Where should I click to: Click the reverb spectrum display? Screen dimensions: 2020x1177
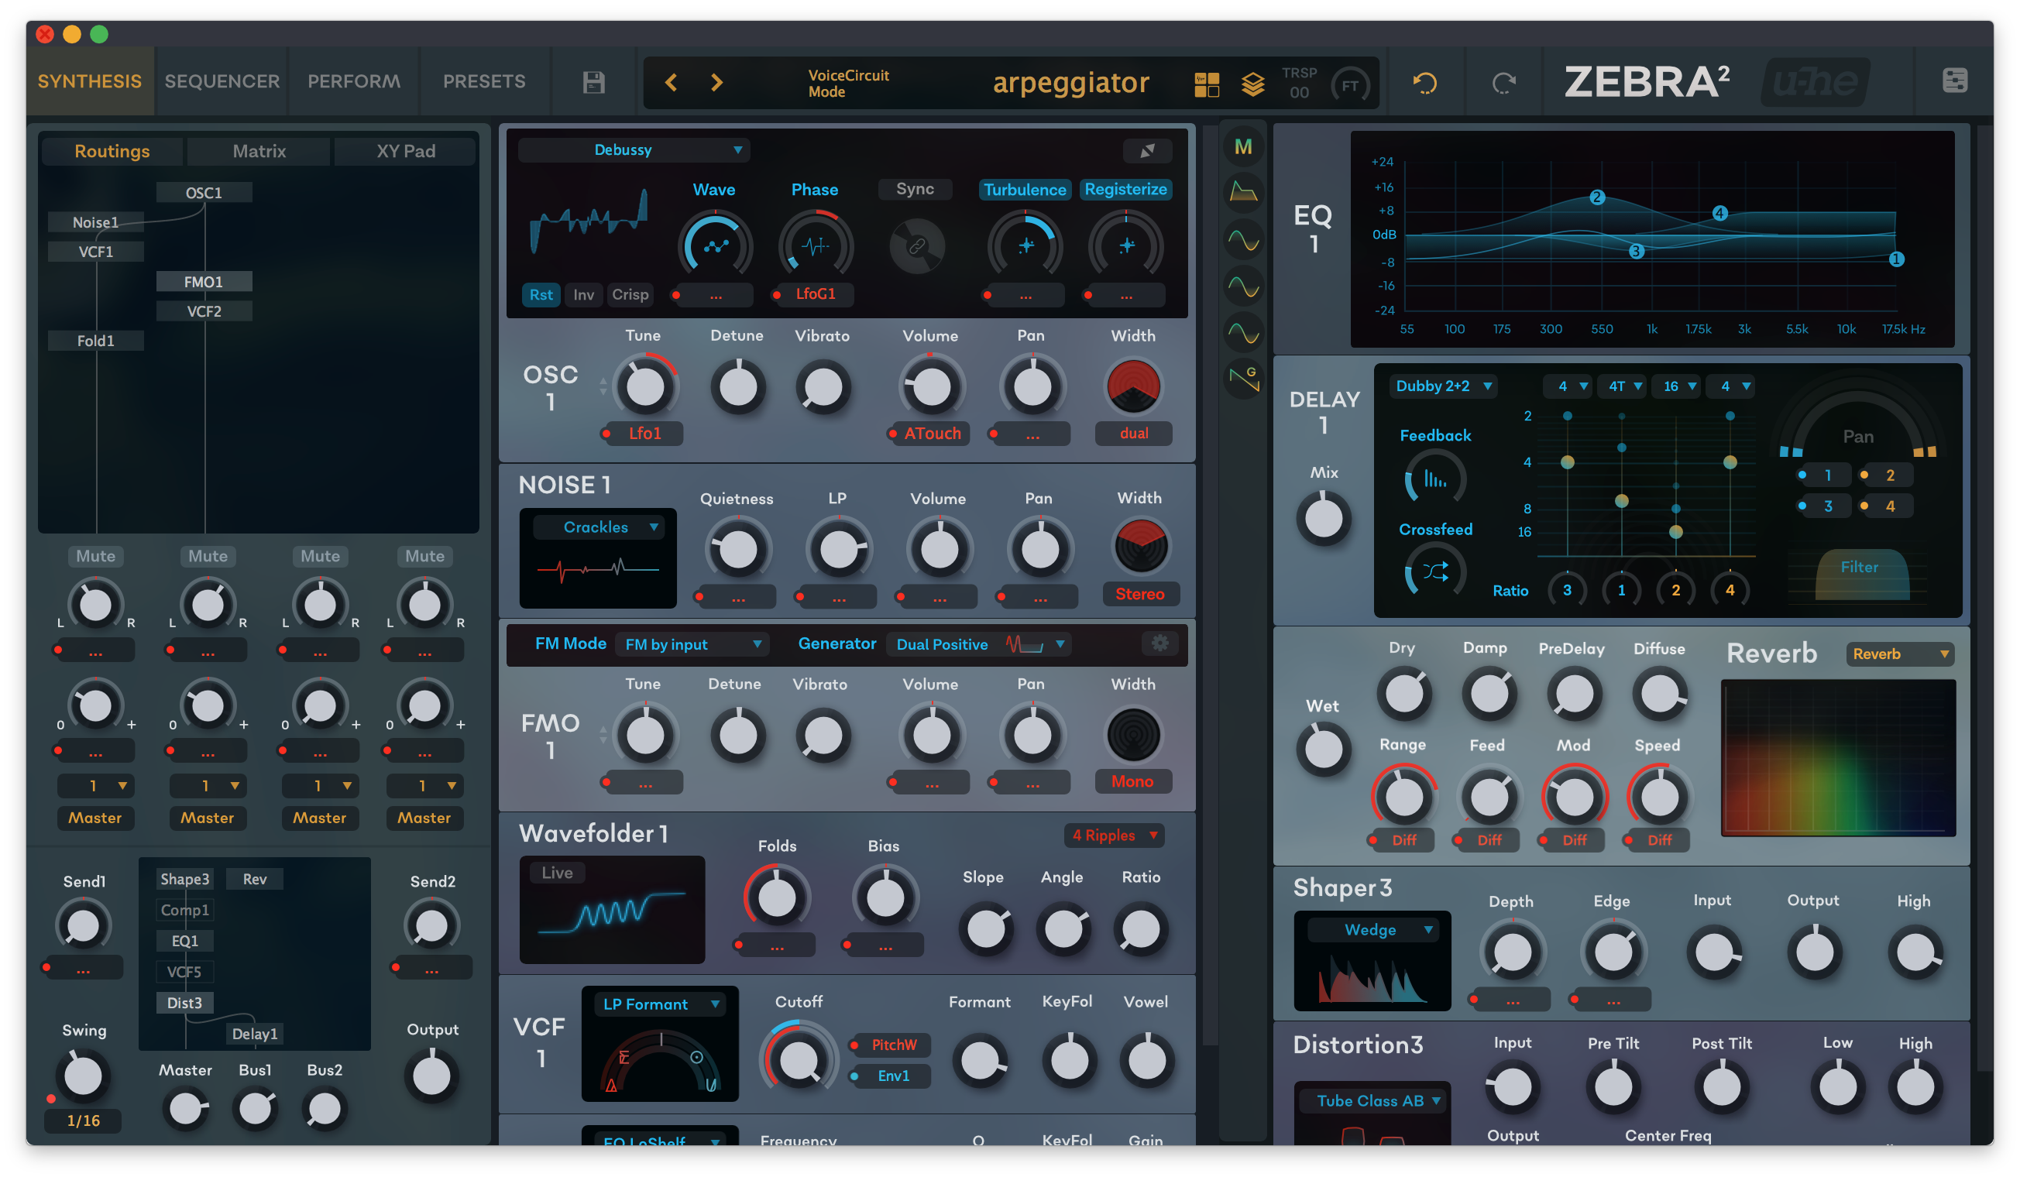coord(1838,758)
